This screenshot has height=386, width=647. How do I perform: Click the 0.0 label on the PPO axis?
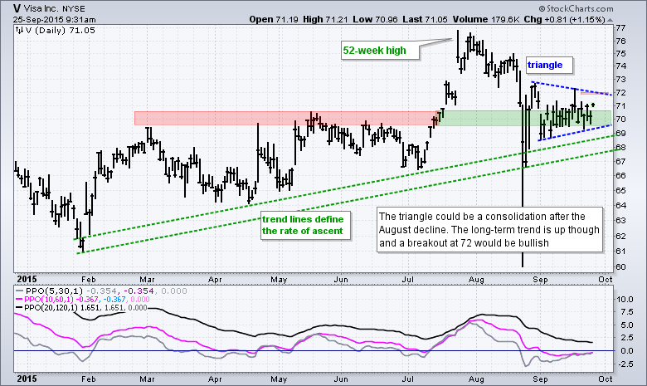coord(625,350)
